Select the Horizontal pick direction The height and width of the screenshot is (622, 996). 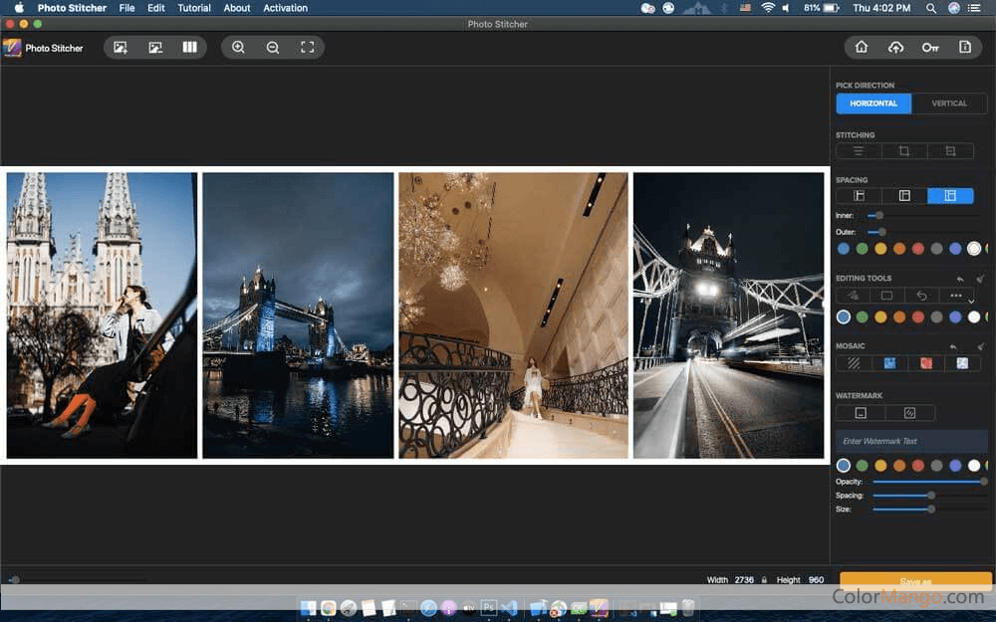(873, 104)
